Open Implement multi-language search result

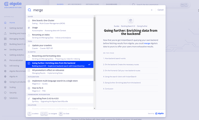(x=59, y=82)
